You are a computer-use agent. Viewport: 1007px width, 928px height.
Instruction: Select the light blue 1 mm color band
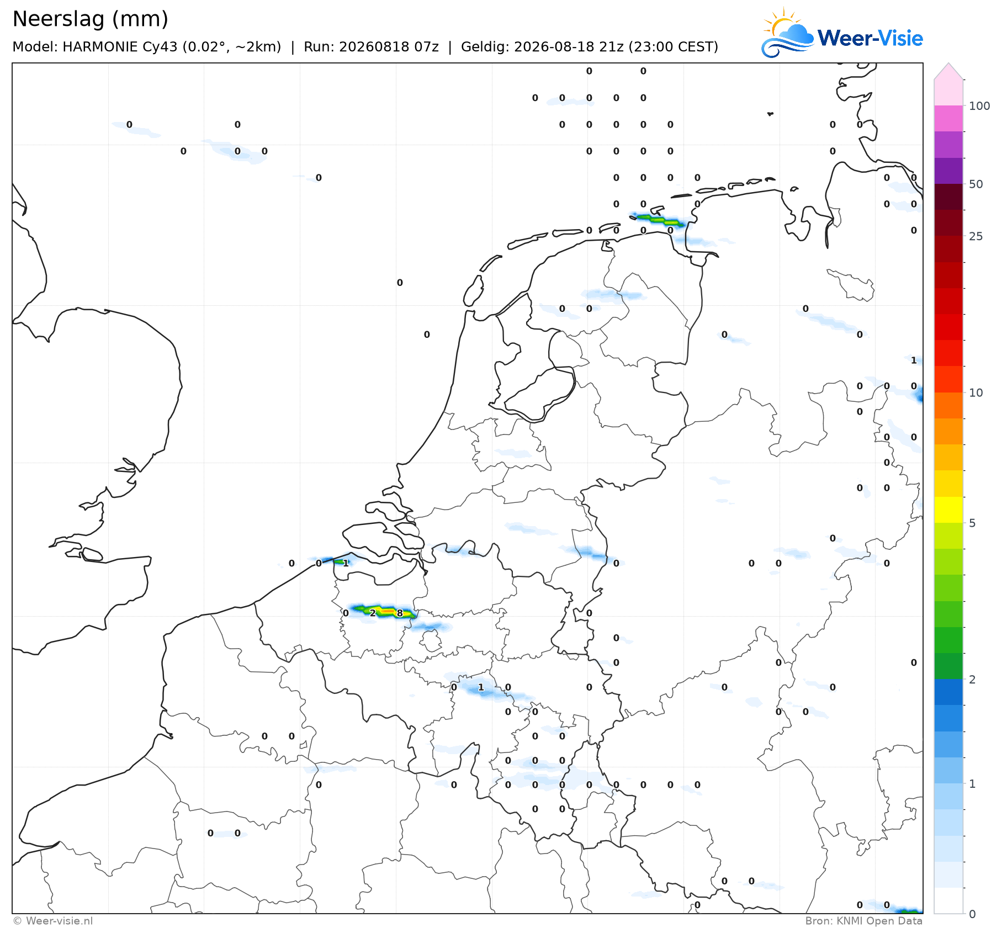pos(948,797)
